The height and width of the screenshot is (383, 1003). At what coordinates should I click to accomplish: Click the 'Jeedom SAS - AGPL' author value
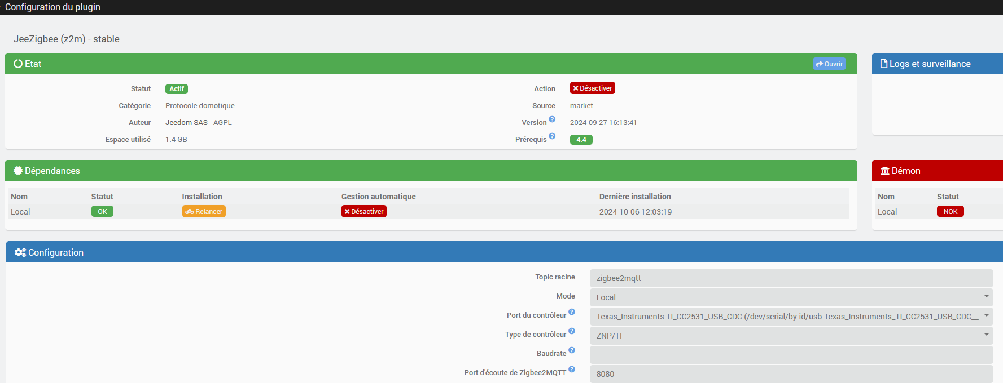(x=199, y=123)
